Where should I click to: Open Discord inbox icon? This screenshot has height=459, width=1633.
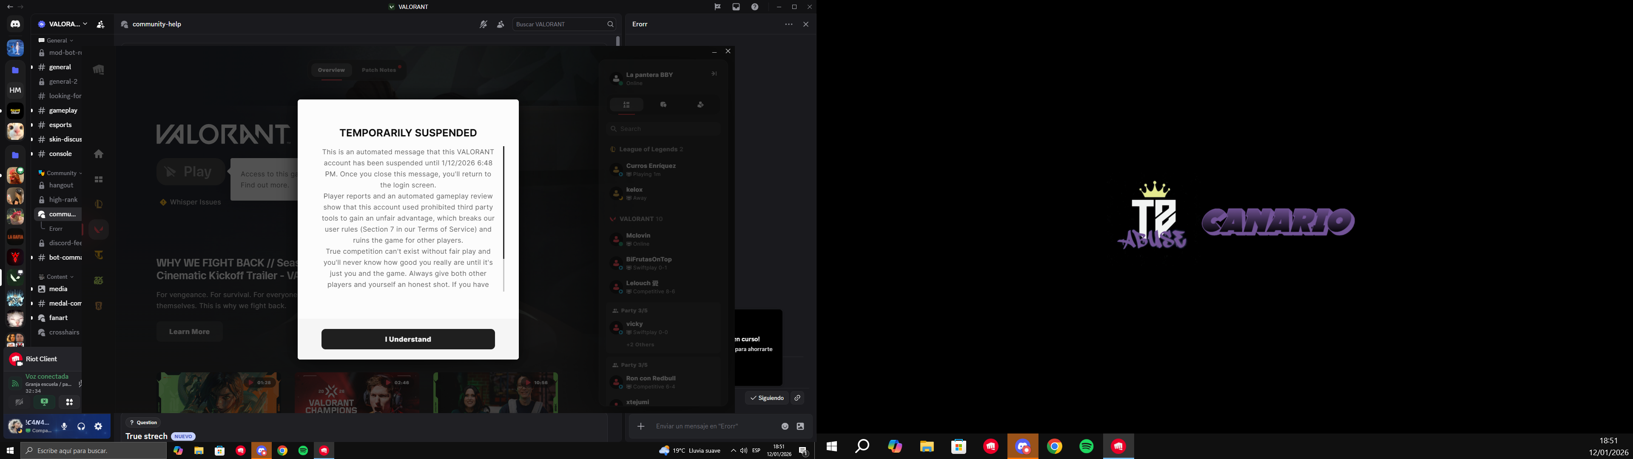coord(736,7)
